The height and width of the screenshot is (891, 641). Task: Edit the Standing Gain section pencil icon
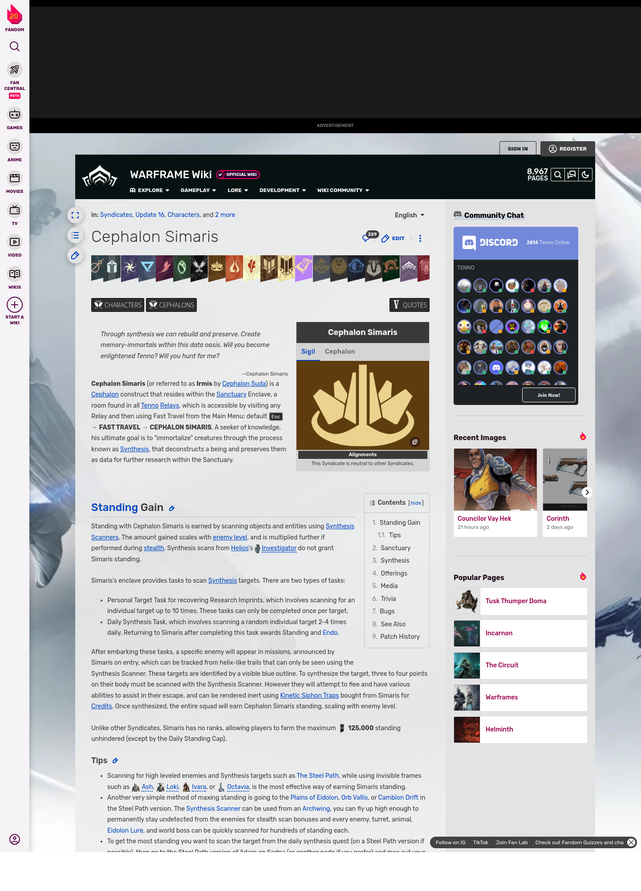coord(172,508)
